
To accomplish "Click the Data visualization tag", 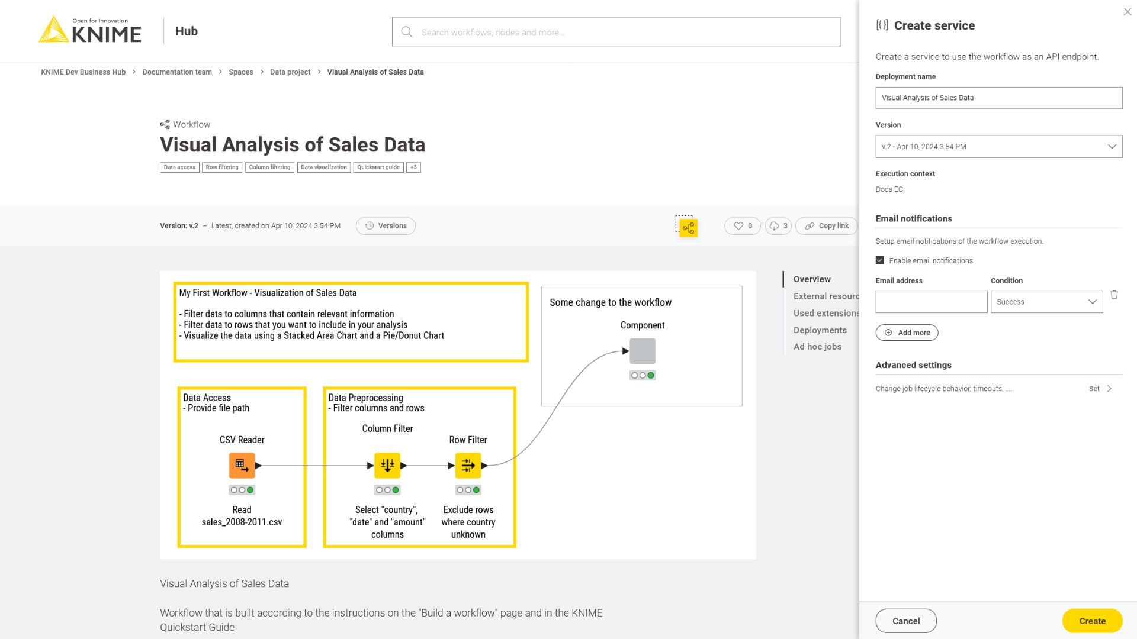I will click(x=324, y=167).
